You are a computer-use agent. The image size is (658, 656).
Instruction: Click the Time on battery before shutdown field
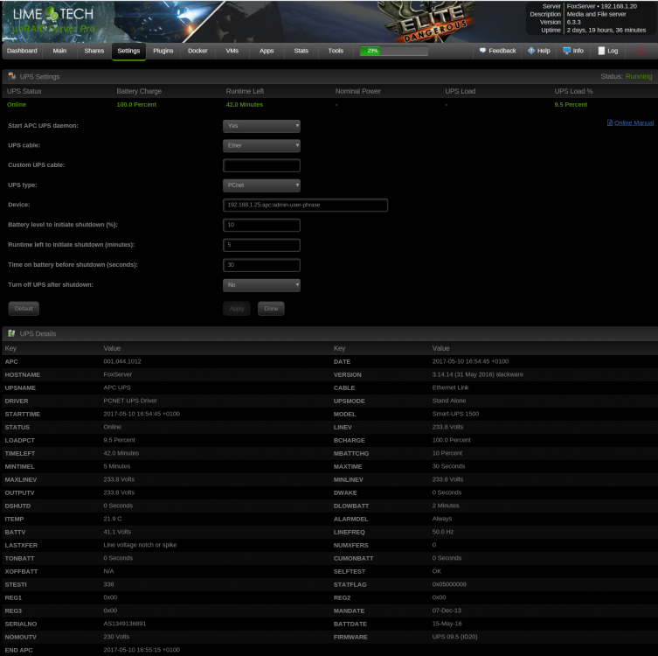[x=261, y=264]
